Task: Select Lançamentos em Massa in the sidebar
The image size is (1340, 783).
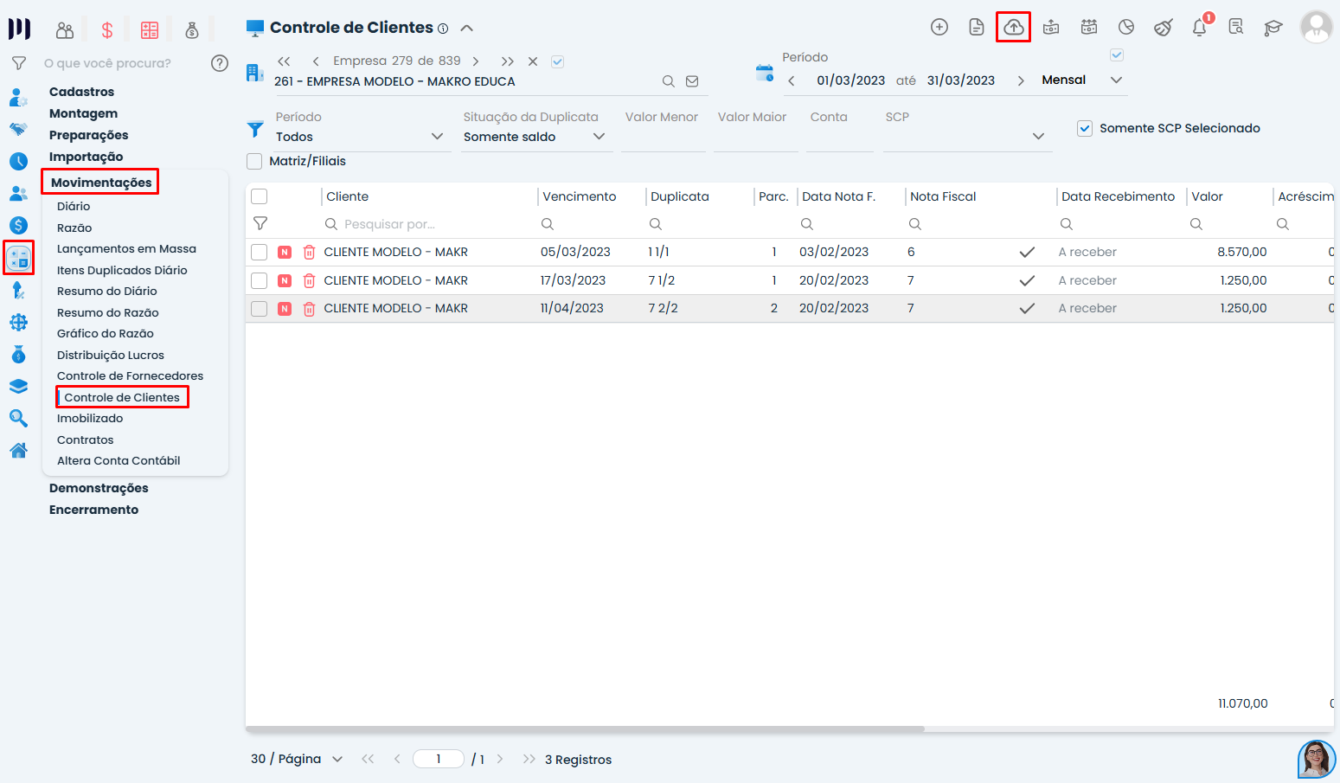Action: pos(126,249)
